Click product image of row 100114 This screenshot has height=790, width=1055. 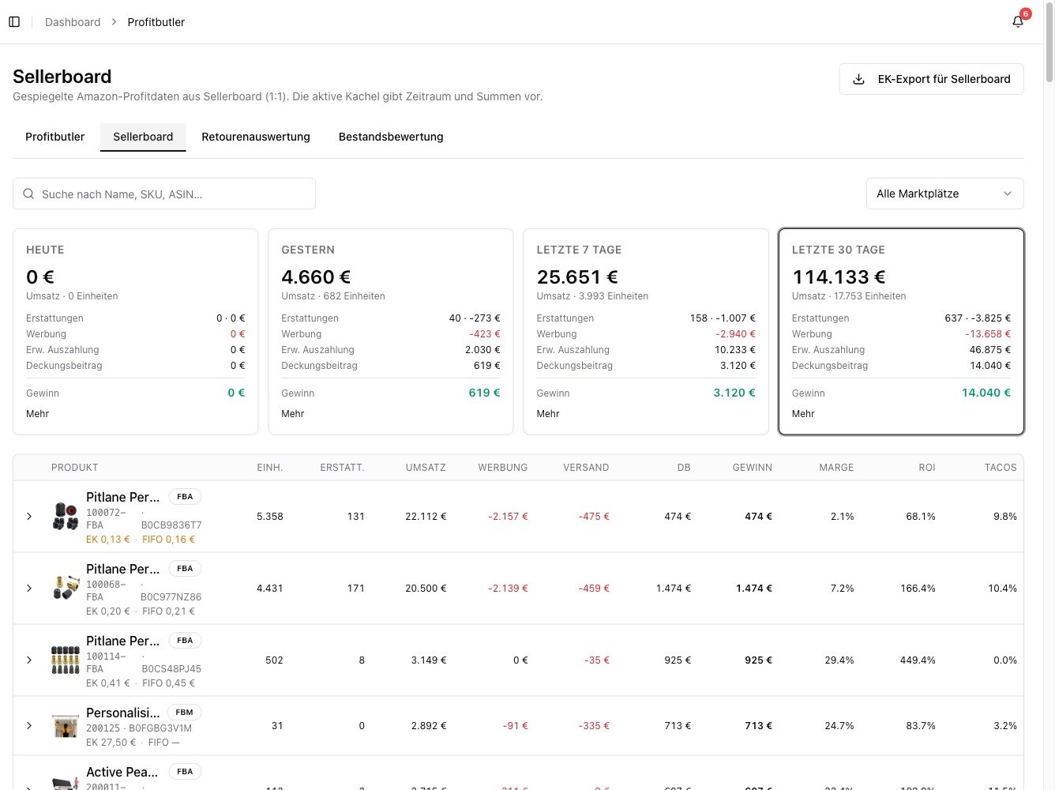tap(66, 660)
